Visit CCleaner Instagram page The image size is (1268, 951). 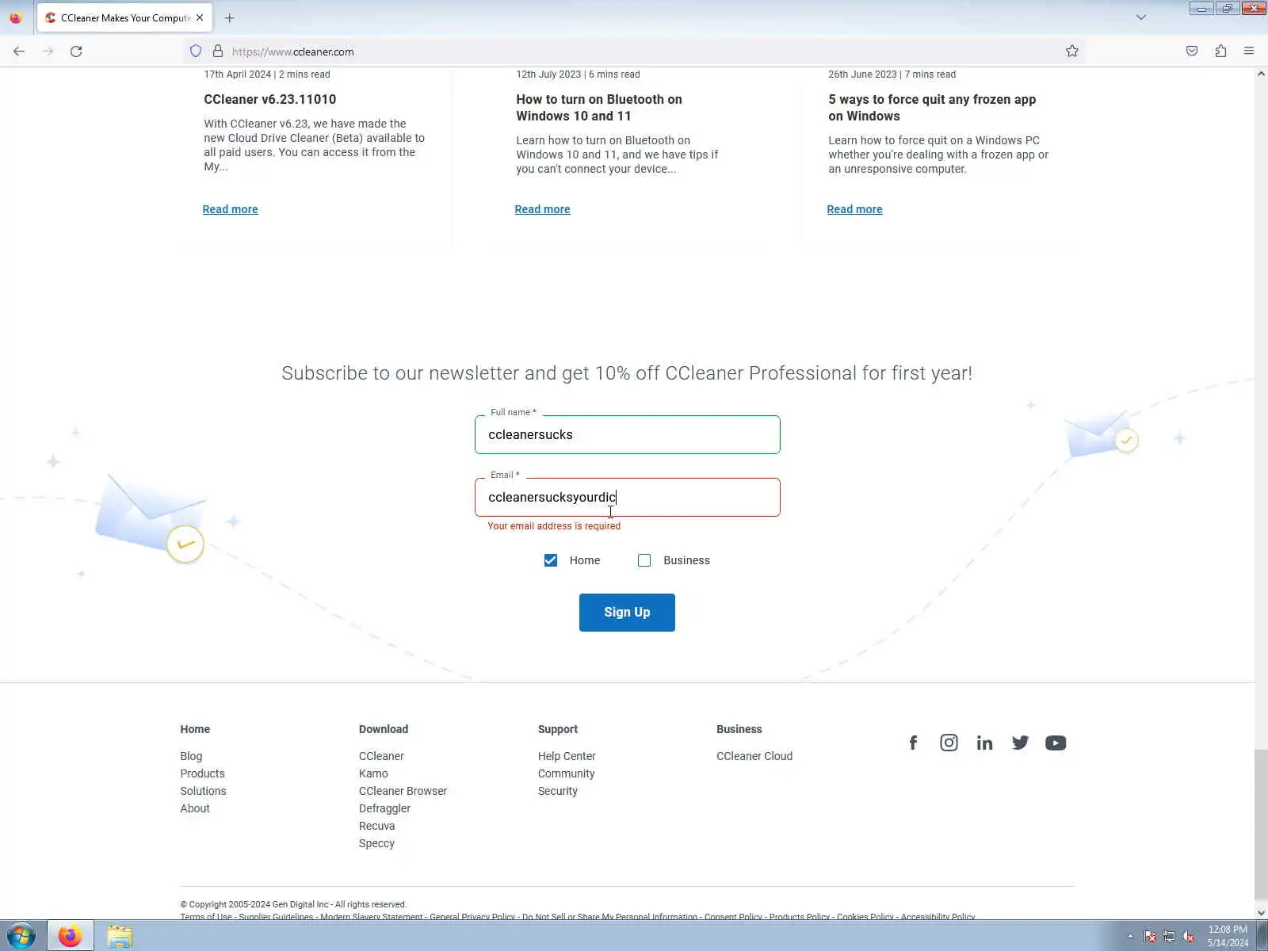point(949,743)
